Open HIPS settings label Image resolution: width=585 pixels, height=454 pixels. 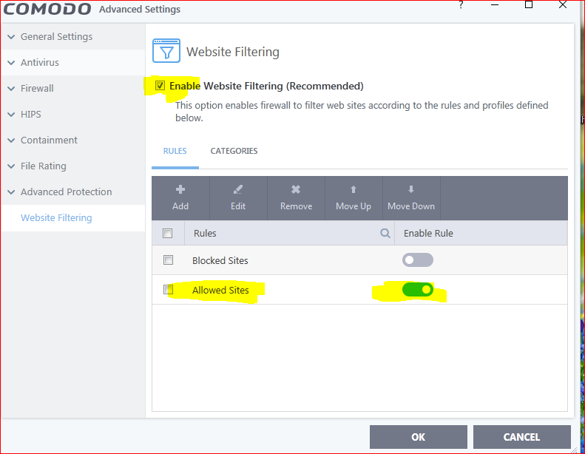[x=30, y=115]
